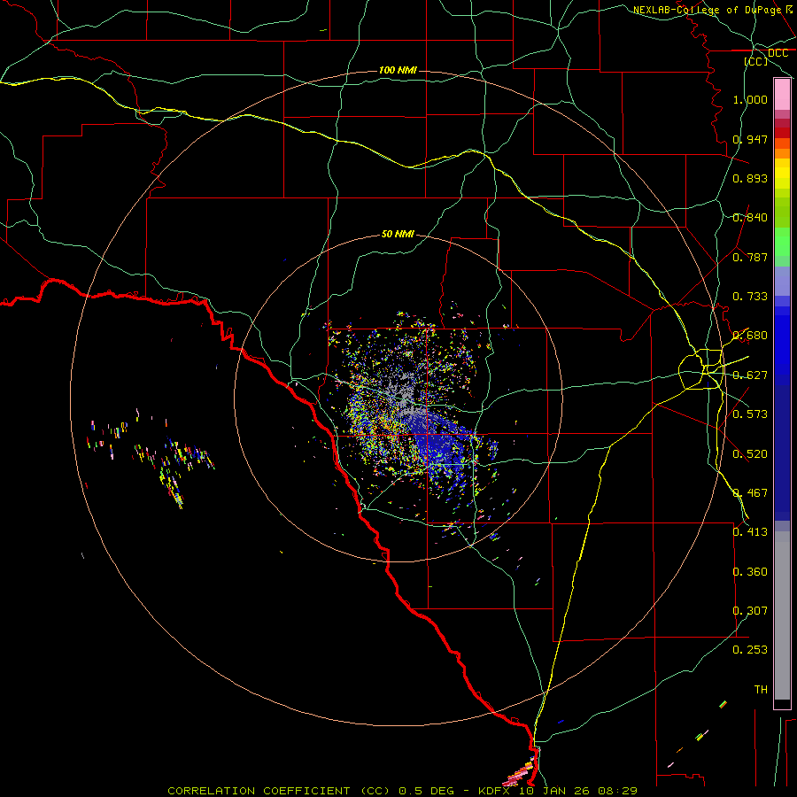The image size is (797, 797).
Task: Pick the pink segment of color scale
Action: pyautogui.click(x=782, y=95)
